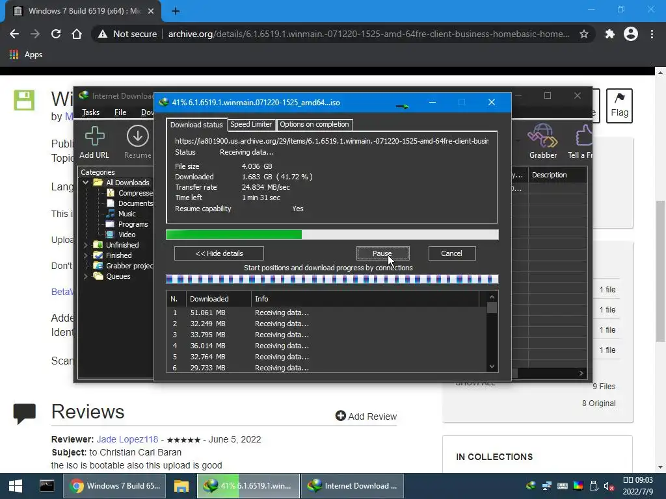666x499 pixels.
Task: Click the muted volume tray icon
Action: point(609,486)
